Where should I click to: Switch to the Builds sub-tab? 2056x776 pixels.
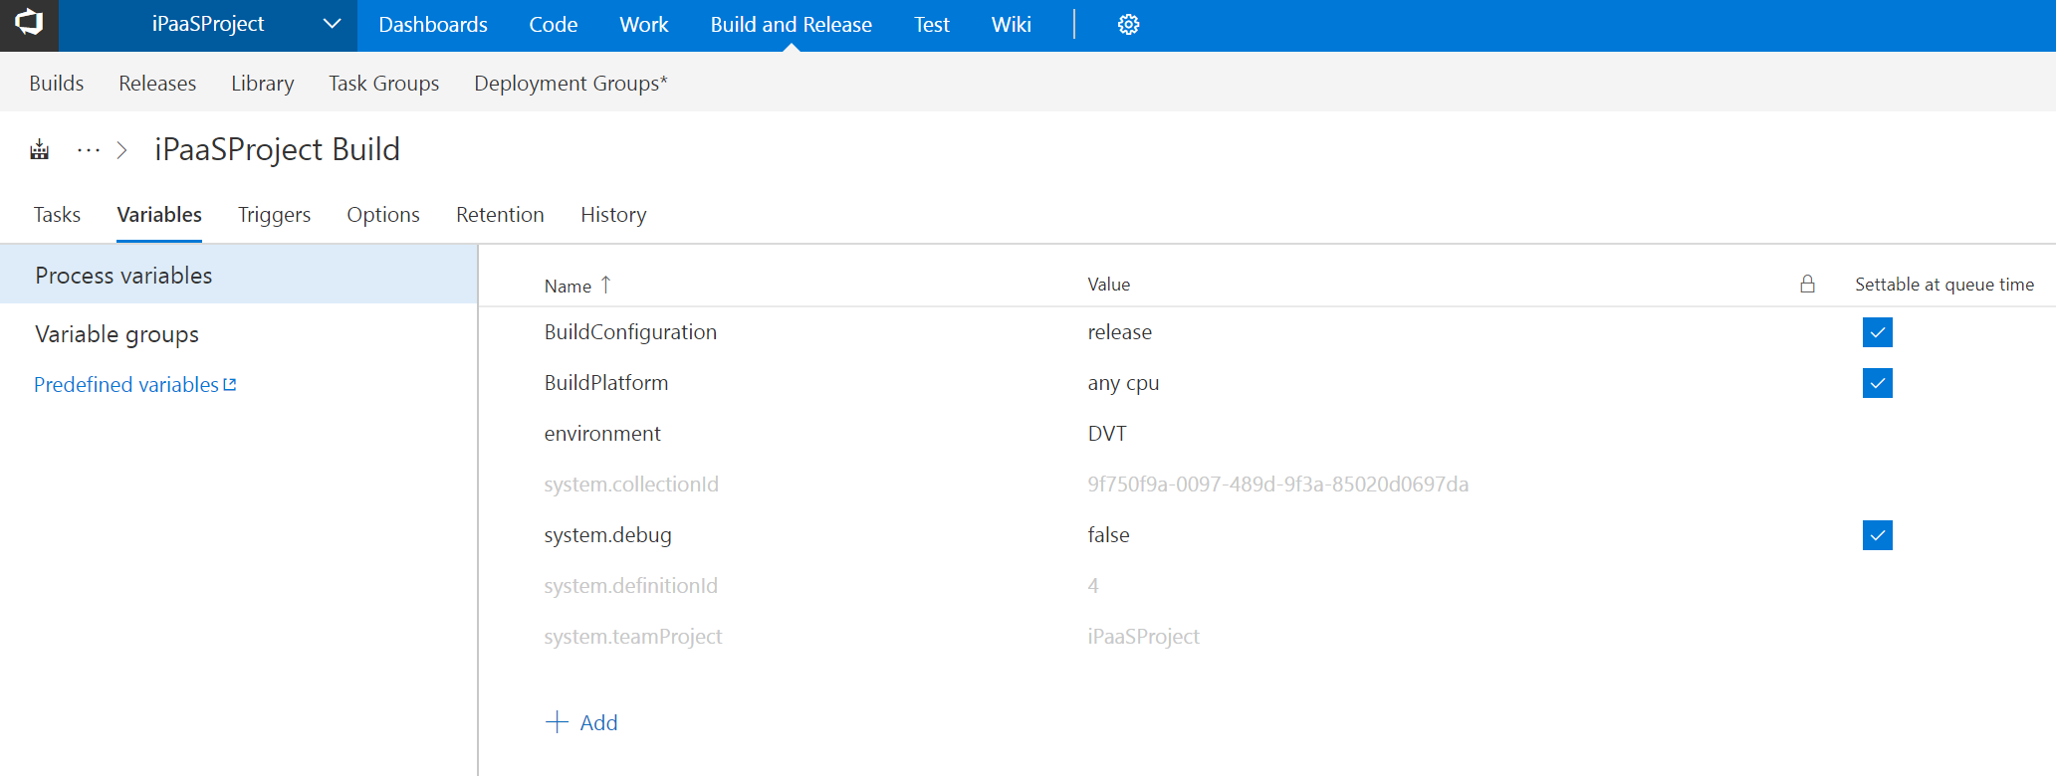57,84
